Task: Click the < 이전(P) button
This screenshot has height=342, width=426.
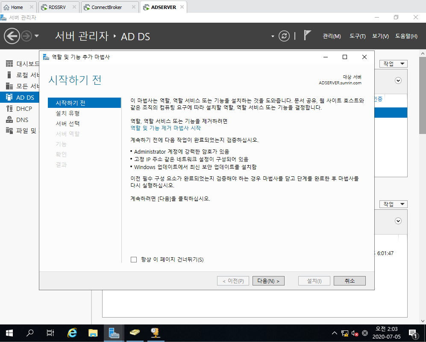Action: [x=233, y=281]
